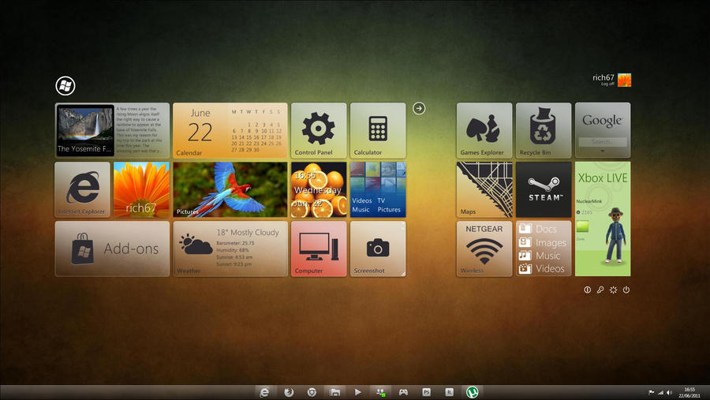710x400 pixels.
Task: Launch the Calculator tile
Action: (378, 130)
